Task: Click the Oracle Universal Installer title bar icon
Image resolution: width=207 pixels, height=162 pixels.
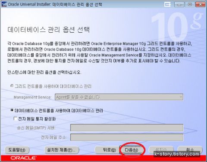Action: (4, 4)
